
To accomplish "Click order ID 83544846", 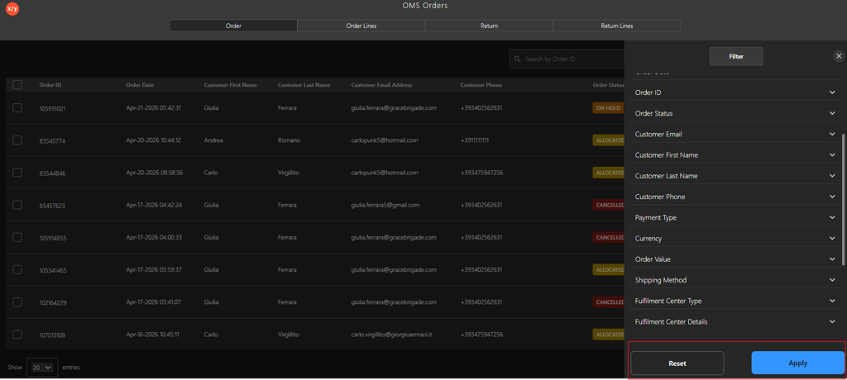I will 53,173.
